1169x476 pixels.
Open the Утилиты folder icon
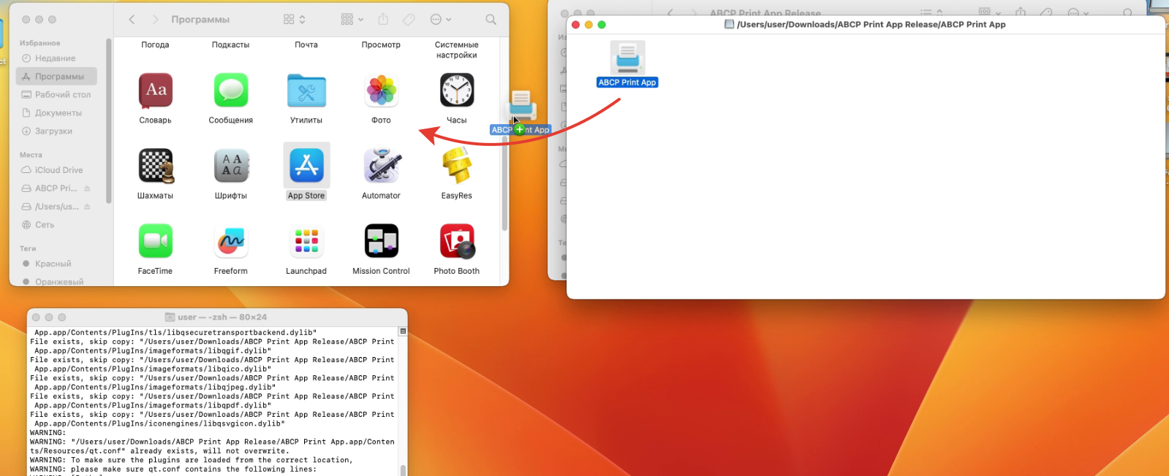point(306,91)
